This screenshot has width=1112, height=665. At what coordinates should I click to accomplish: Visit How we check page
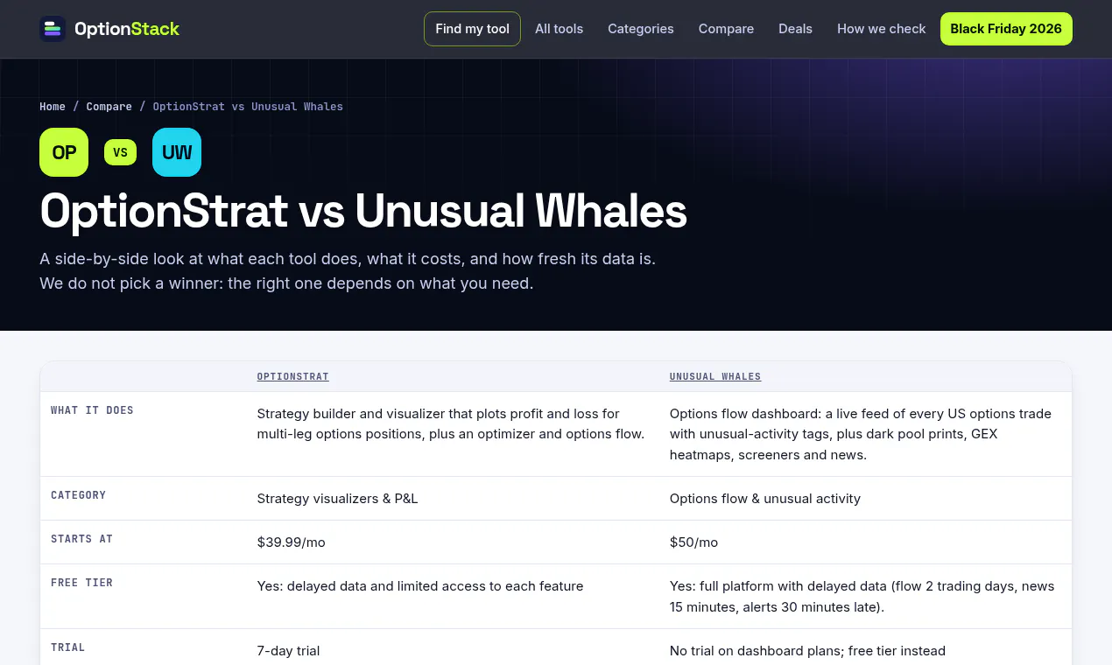(881, 29)
